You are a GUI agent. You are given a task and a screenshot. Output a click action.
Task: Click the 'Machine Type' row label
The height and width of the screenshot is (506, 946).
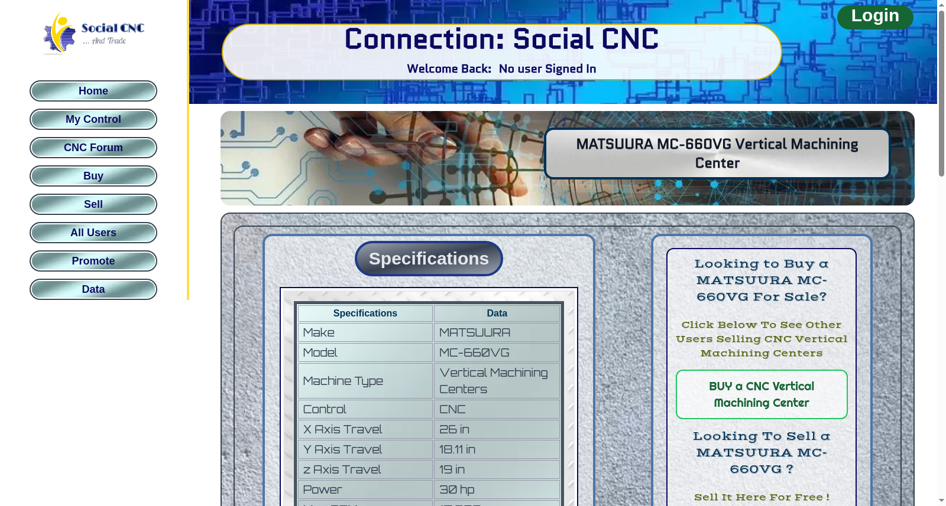(365, 381)
